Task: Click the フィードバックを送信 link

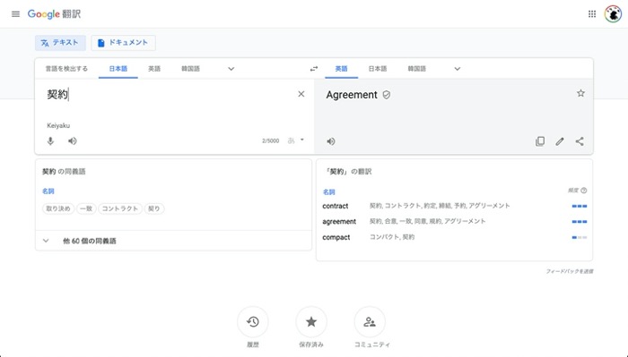Action: click(570, 271)
